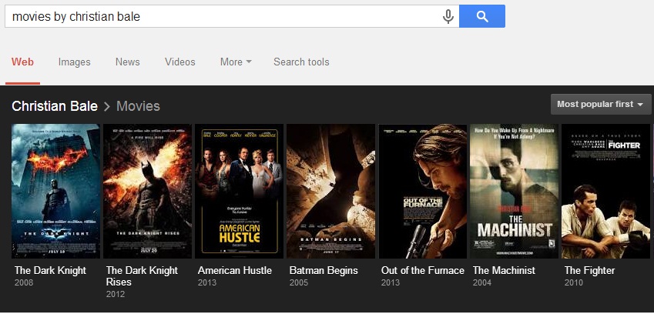Open Search tools
Image resolution: width=654 pixels, height=314 pixels.
pyautogui.click(x=301, y=62)
